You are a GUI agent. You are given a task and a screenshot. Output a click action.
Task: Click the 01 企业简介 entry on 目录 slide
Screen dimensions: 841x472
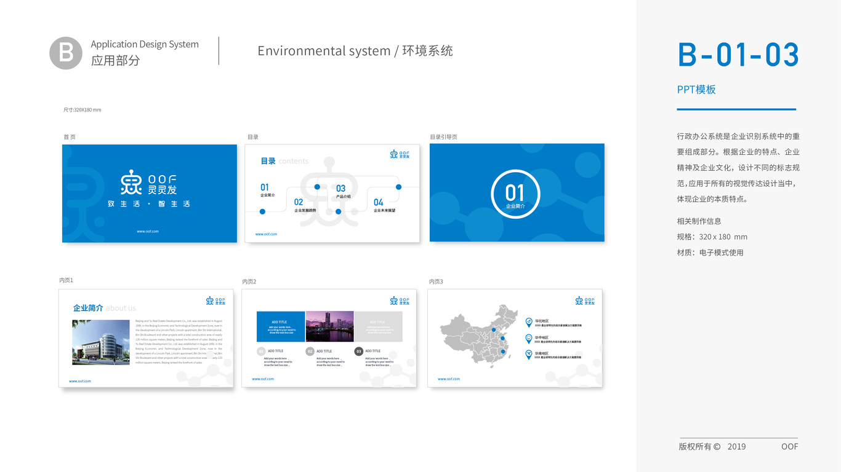[267, 190]
